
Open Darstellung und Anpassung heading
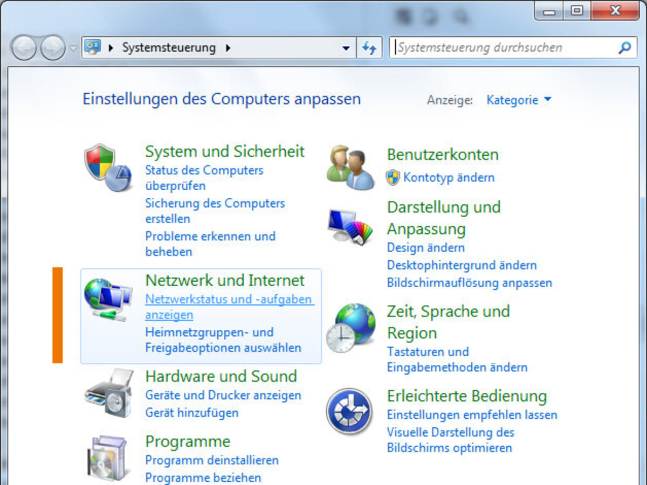444,218
